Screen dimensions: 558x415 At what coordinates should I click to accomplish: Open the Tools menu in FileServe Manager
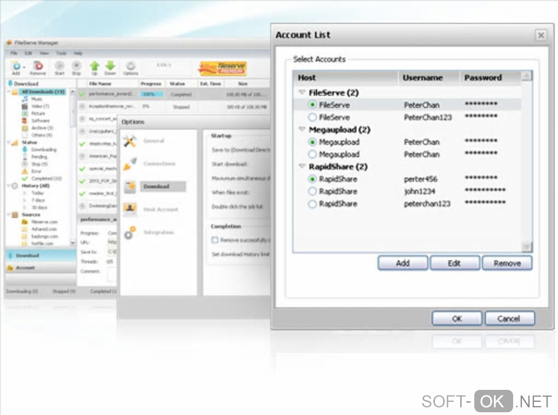61,53
